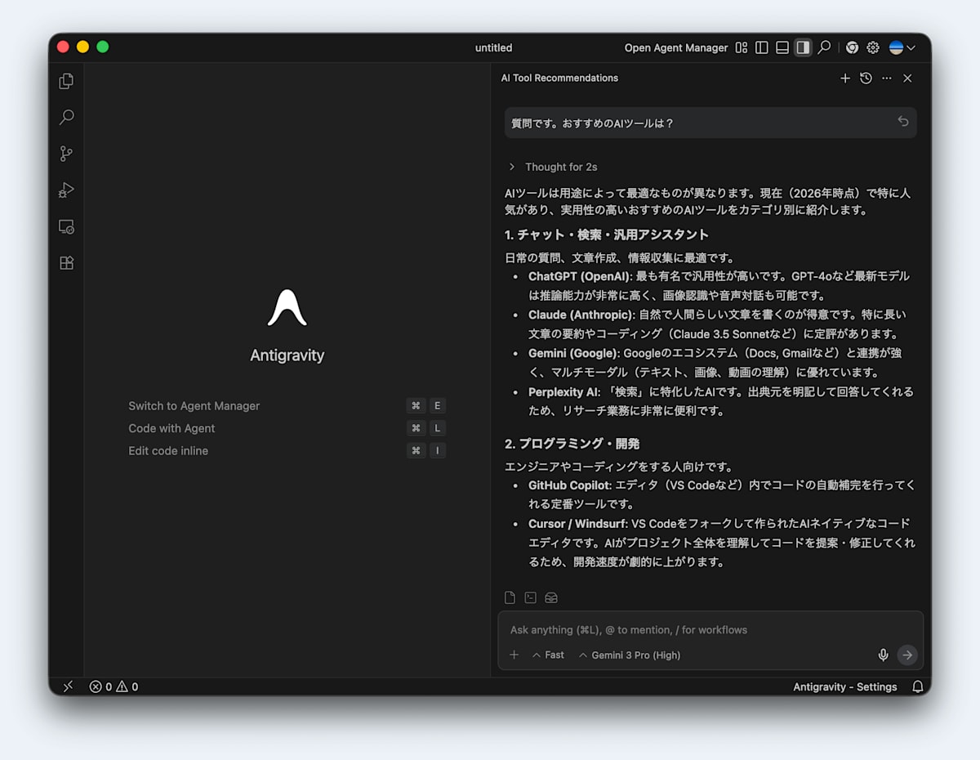
Task: Click the customize layout icon in title bar
Action: point(742,47)
